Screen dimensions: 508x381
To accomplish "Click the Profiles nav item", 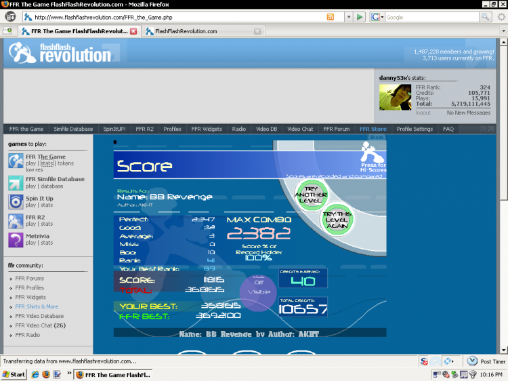I will 172,129.
